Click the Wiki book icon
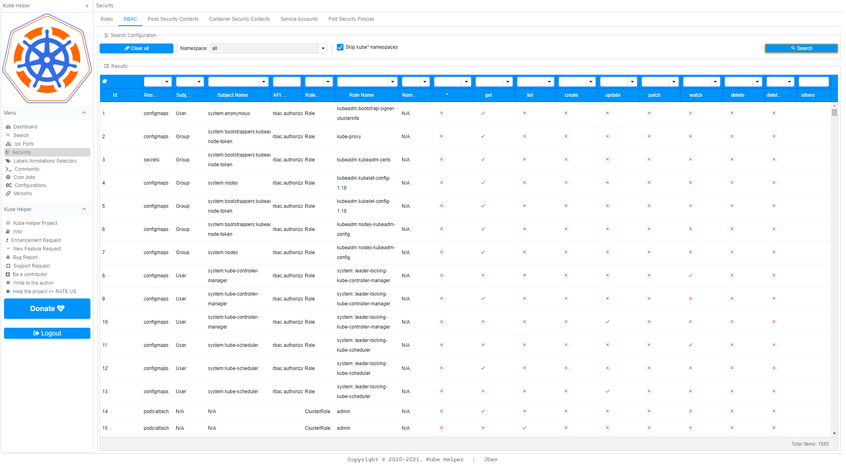Viewport: 846px width, 466px height. coord(8,232)
